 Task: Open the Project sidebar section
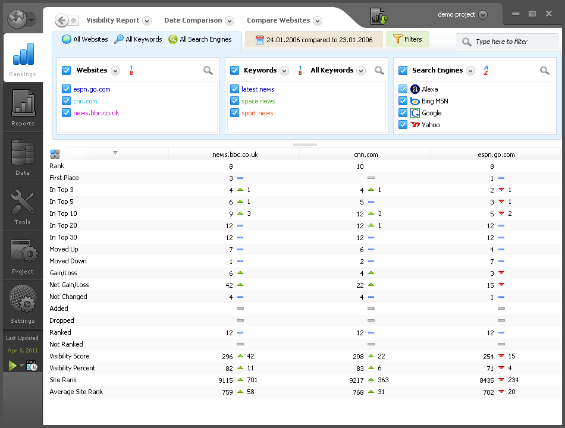[x=23, y=256]
